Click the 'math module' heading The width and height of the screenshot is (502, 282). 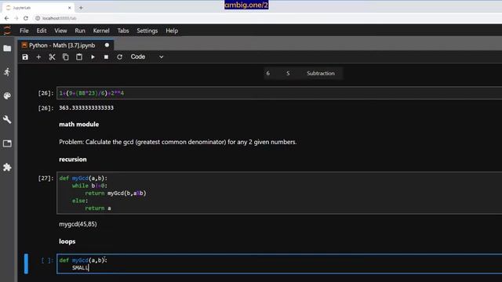pos(78,125)
